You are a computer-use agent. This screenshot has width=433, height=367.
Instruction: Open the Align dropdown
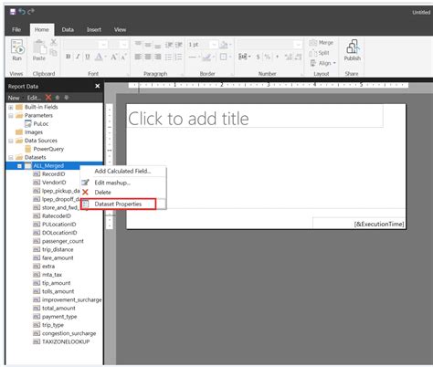point(322,63)
